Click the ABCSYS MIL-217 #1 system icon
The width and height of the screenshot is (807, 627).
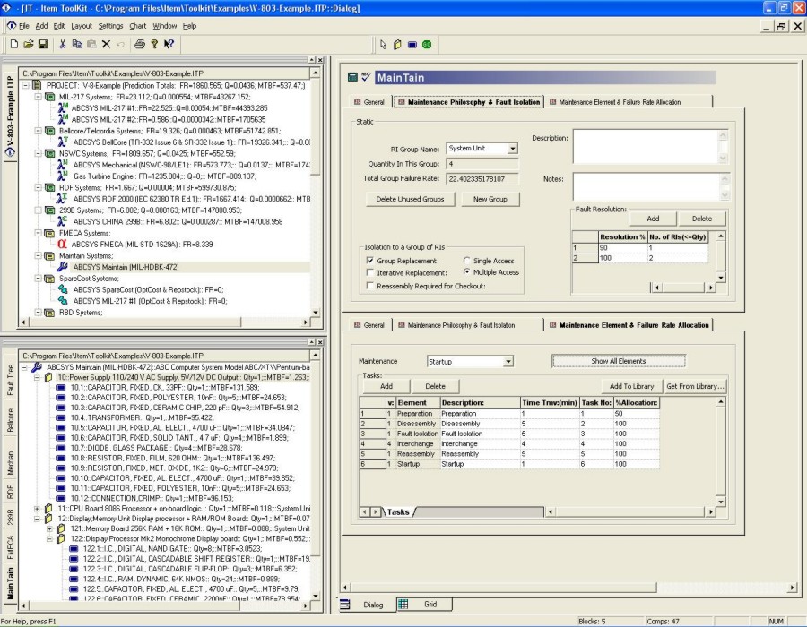[x=62, y=107]
